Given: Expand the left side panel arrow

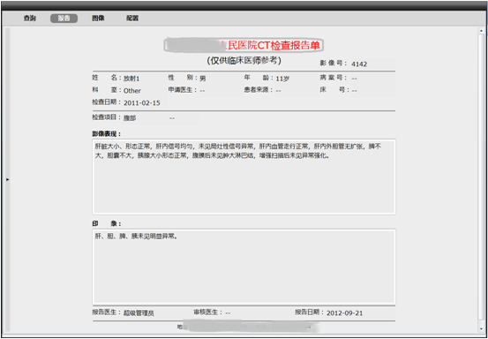Looking at the screenshot, I should click(8, 179).
